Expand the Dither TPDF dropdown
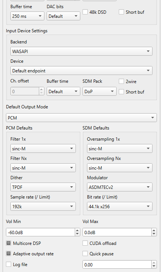This screenshot has width=161, height=272. click(x=43, y=187)
